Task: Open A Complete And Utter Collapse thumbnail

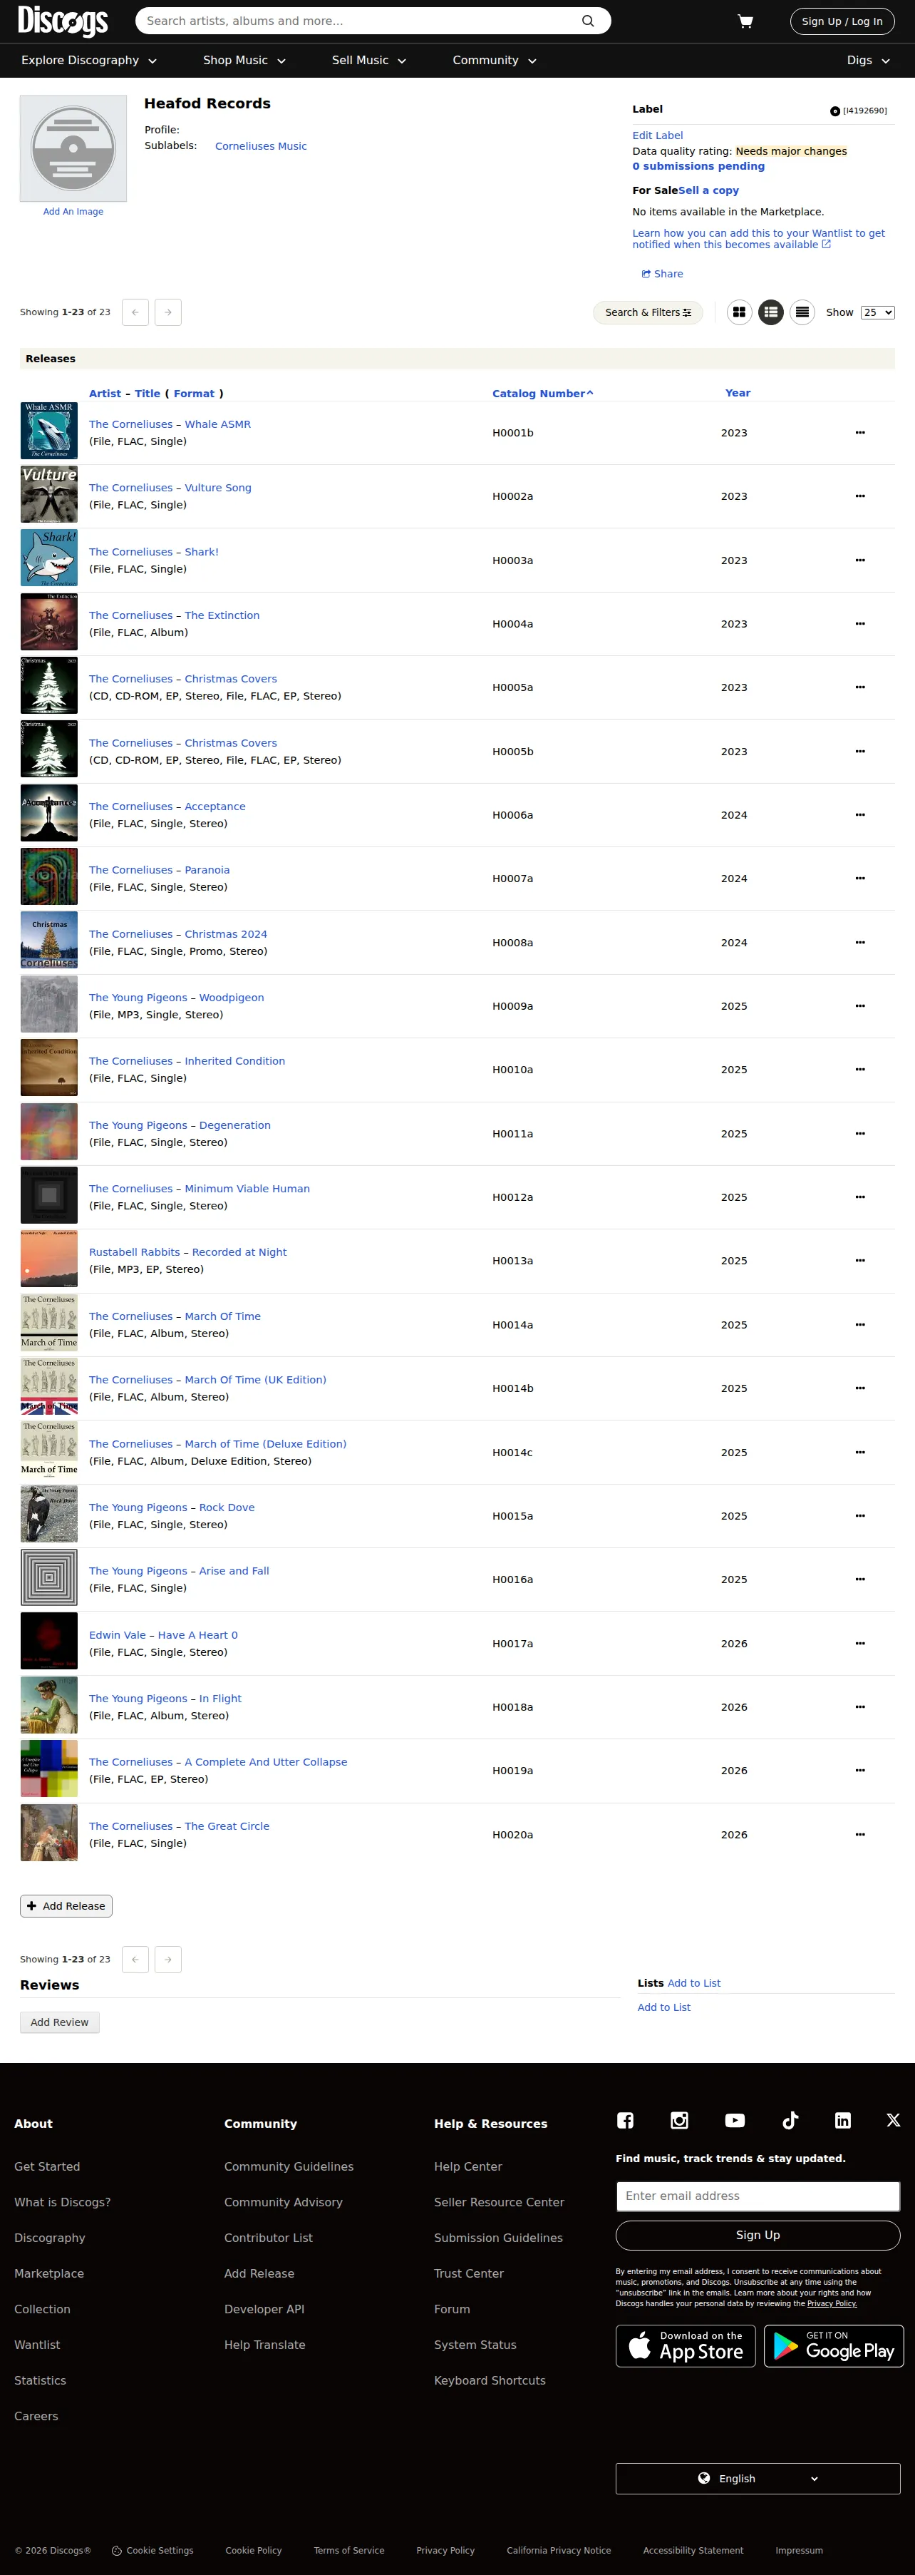Action: [49, 1769]
